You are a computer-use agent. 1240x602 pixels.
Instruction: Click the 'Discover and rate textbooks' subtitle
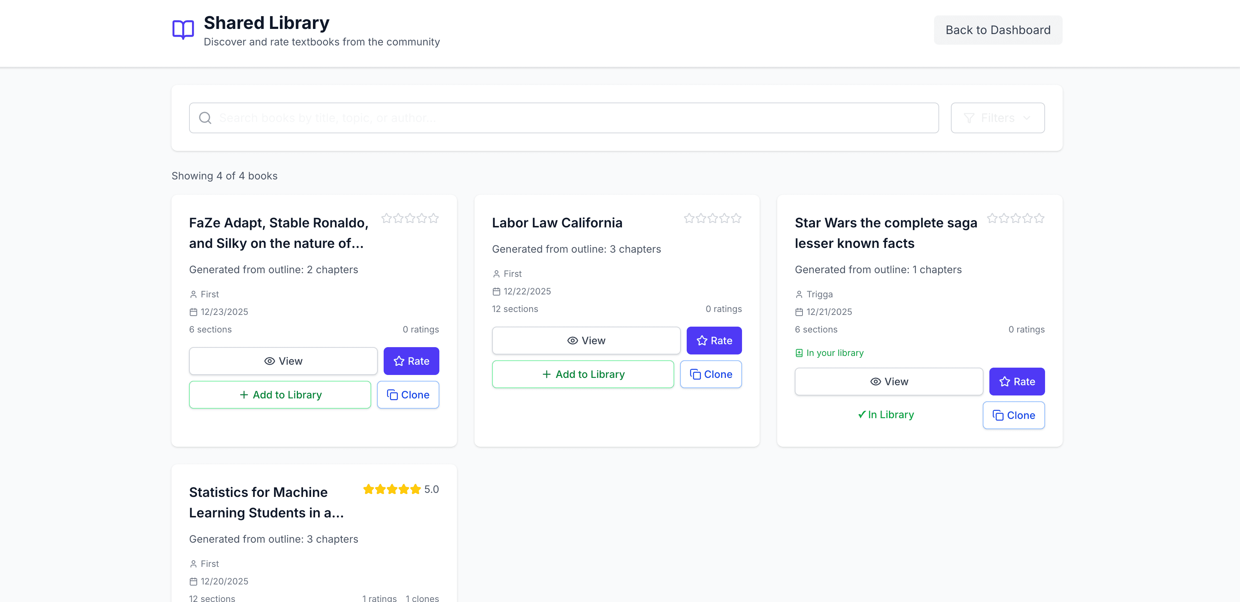[x=322, y=42]
